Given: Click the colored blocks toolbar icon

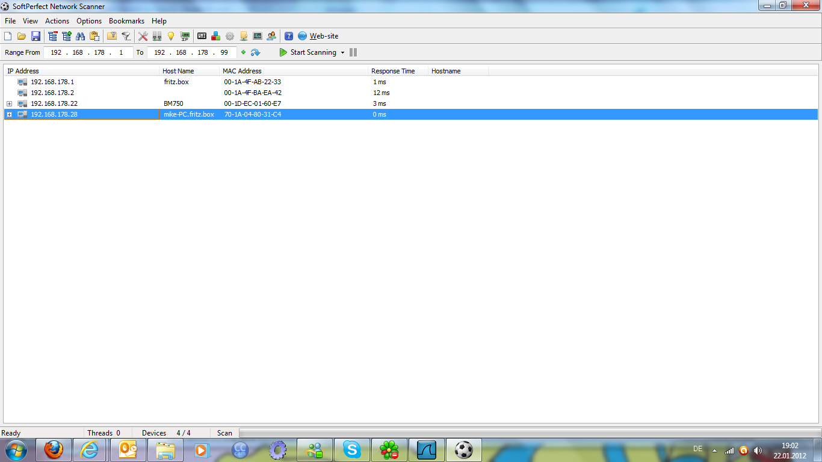Looking at the screenshot, I should 216,36.
